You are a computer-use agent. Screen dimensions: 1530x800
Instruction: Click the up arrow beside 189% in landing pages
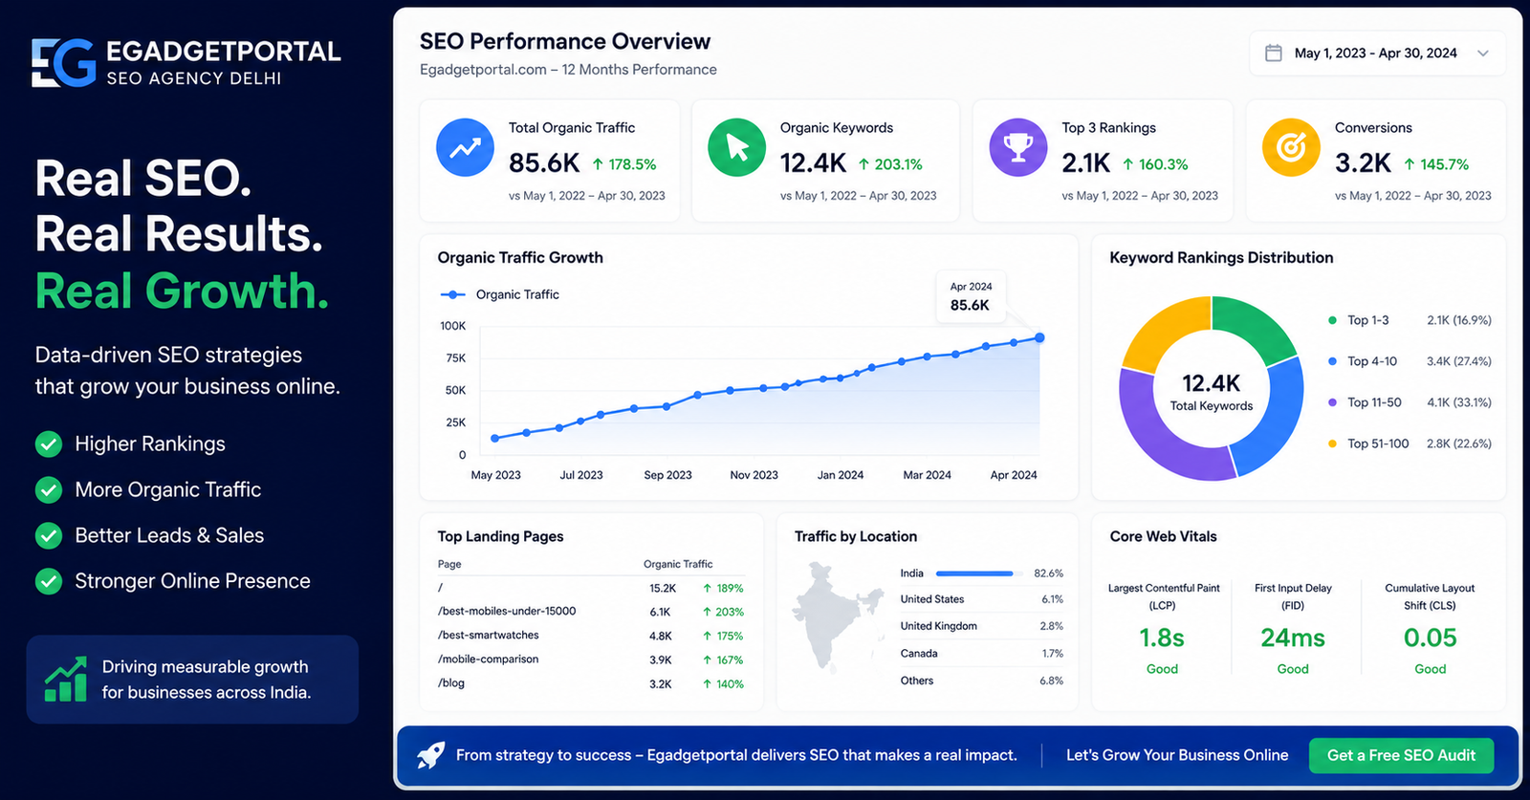(x=707, y=588)
